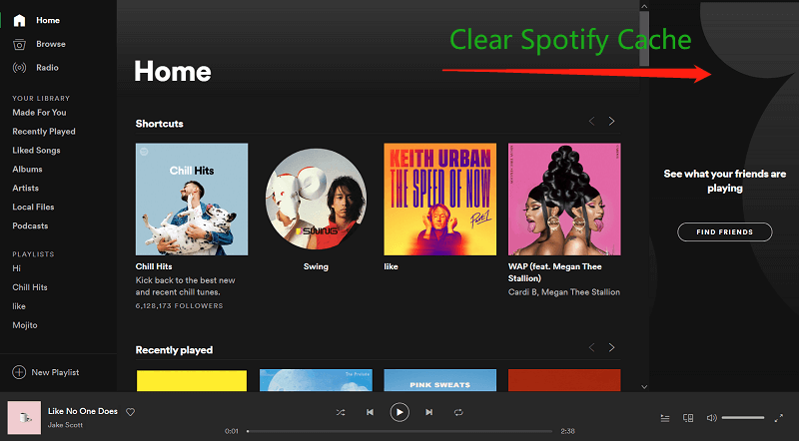Open Browse in the sidebar
Viewport: 799px width, 441px height.
[x=50, y=44]
